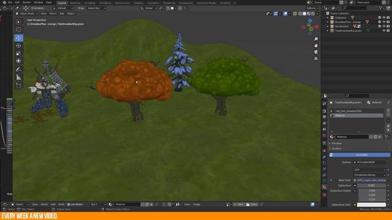Toggle render camera of Collection row
Screen dimensions: 392x220
(388, 18)
